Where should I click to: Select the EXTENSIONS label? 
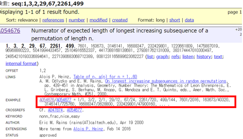[16, 129]
